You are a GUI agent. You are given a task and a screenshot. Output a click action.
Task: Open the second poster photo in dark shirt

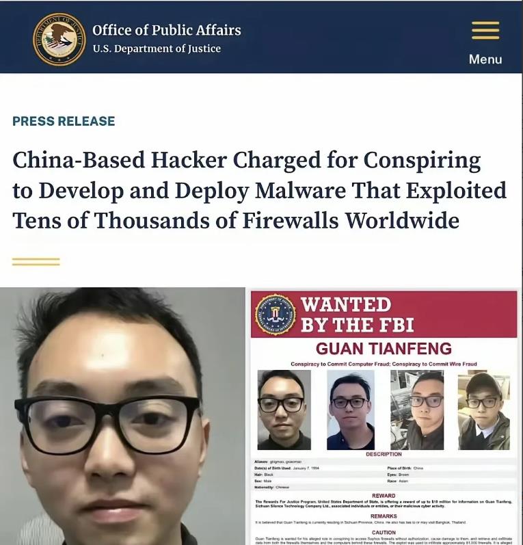(351, 410)
